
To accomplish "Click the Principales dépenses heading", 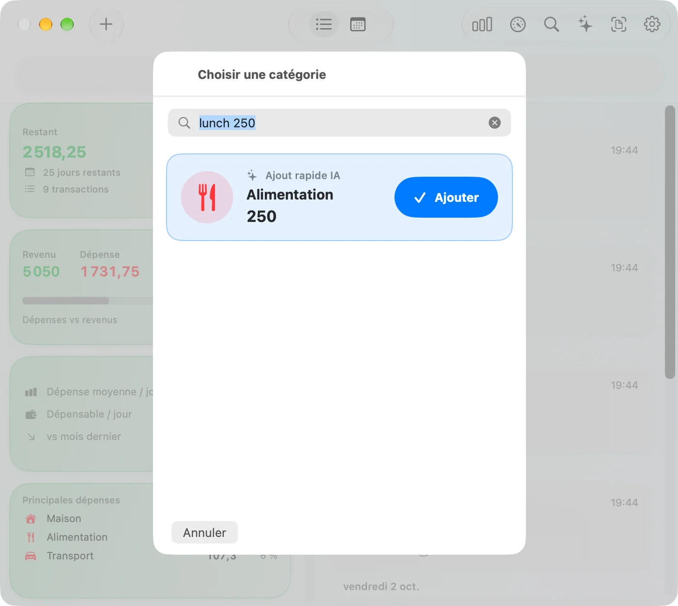I will point(71,500).
